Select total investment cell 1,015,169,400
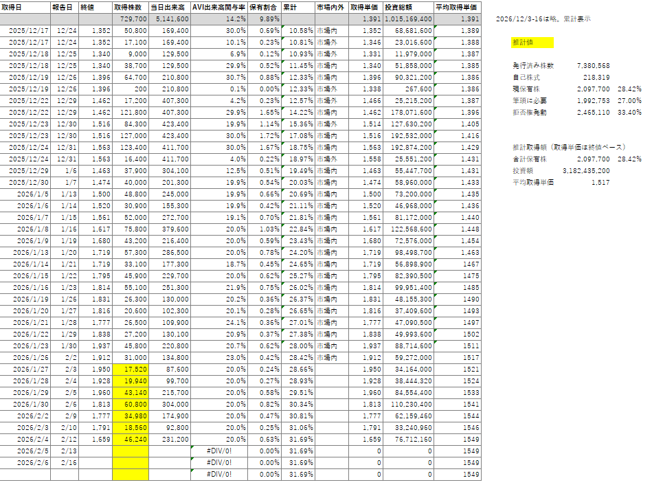 click(408, 19)
